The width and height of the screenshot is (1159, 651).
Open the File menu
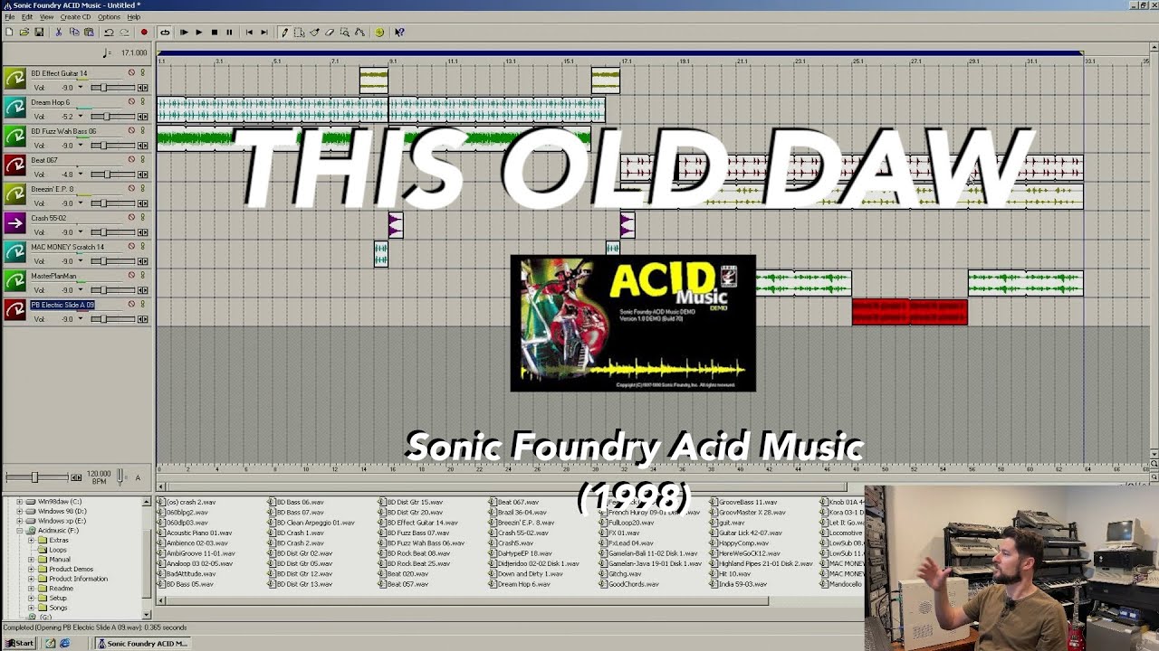pos(10,17)
